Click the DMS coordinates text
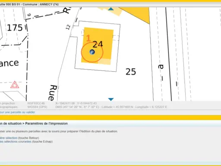 click(x=77, y=107)
